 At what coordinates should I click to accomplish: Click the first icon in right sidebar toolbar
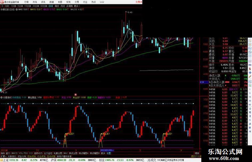pyautogui.click(x=250, y=40)
